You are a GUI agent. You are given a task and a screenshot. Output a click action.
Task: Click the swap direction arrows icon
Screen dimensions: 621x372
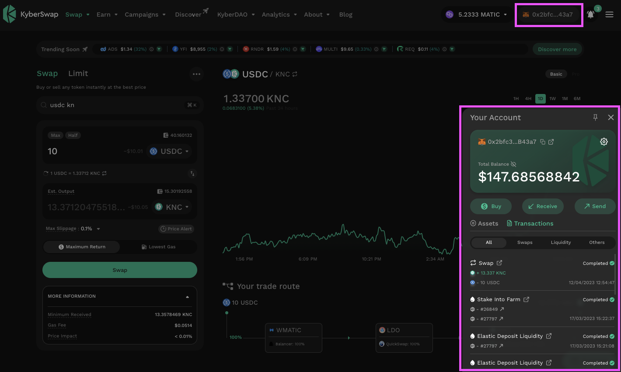coord(192,174)
